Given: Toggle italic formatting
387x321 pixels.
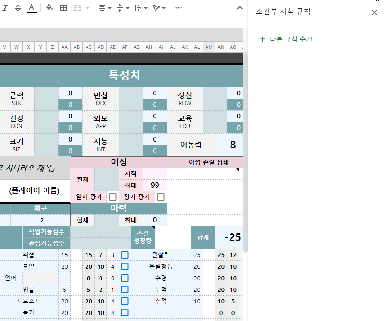Looking at the screenshot, I should 5,8.
